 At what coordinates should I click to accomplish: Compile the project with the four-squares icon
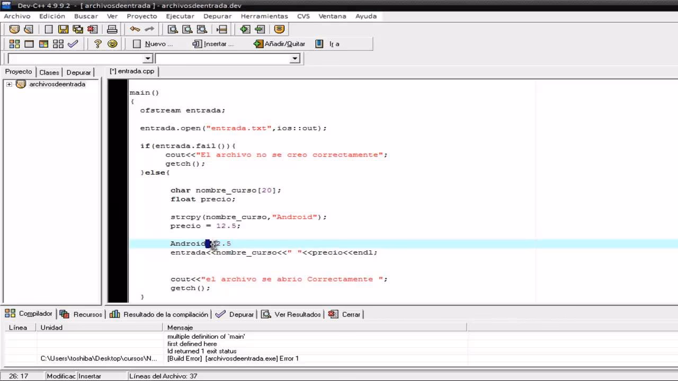click(x=14, y=44)
